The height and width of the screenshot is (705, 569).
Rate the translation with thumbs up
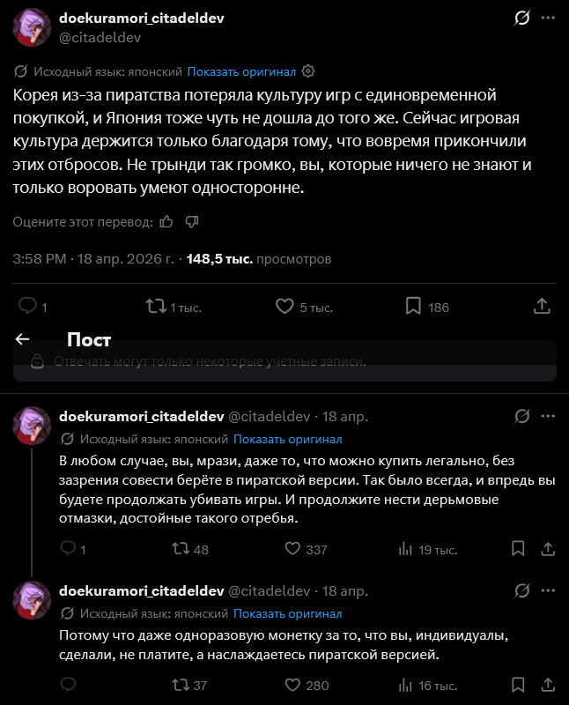[166, 222]
